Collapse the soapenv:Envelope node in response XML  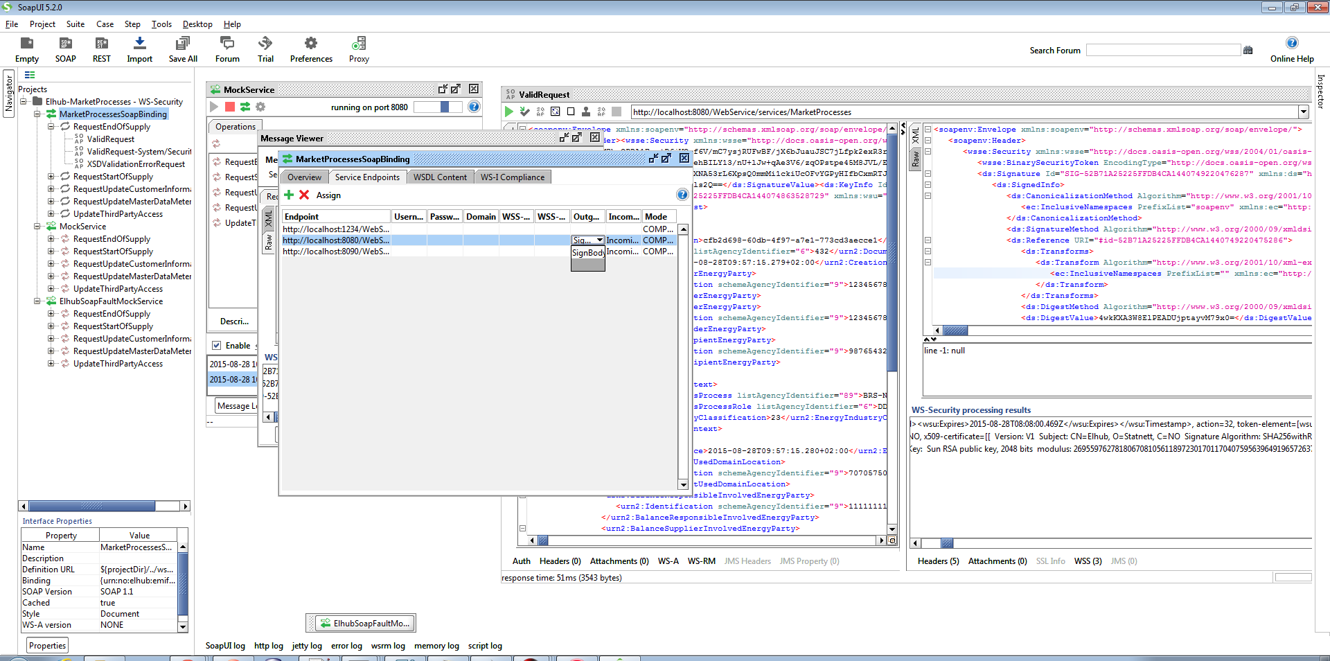928,130
